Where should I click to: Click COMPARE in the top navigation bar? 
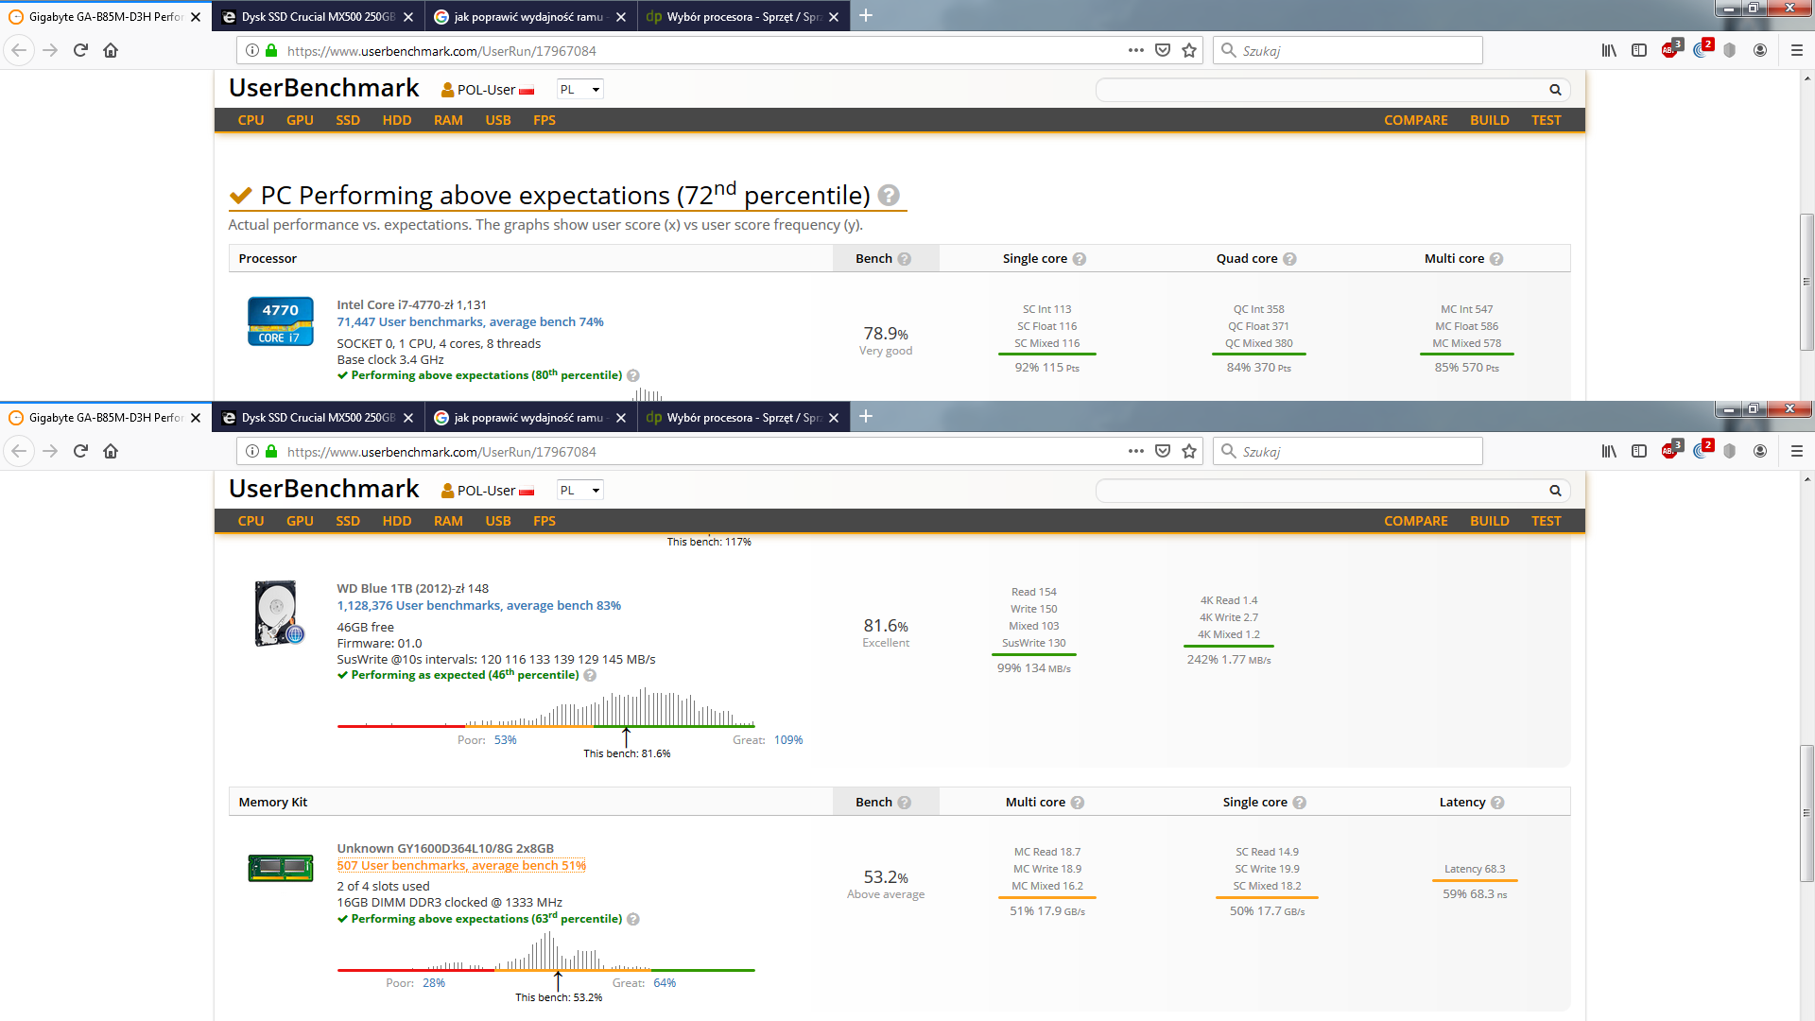[x=1415, y=120]
